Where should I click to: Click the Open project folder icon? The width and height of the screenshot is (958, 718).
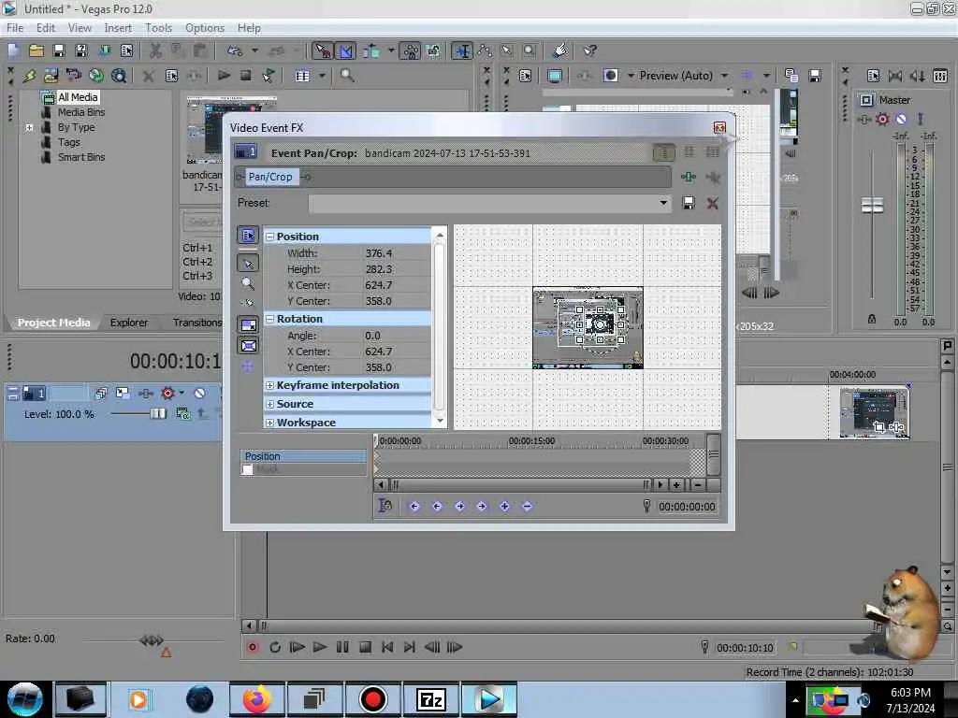click(x=36, y=50)
